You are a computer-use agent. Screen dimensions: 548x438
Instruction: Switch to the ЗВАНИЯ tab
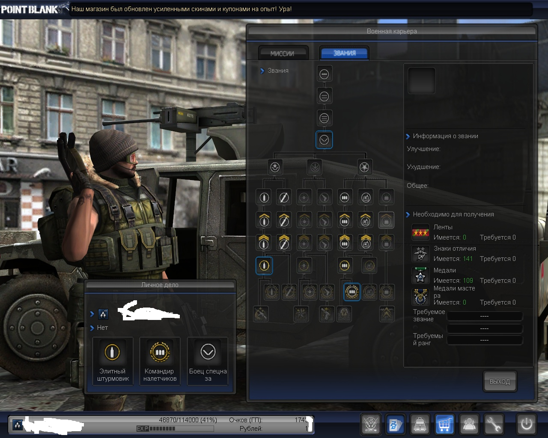coord(345,53)
